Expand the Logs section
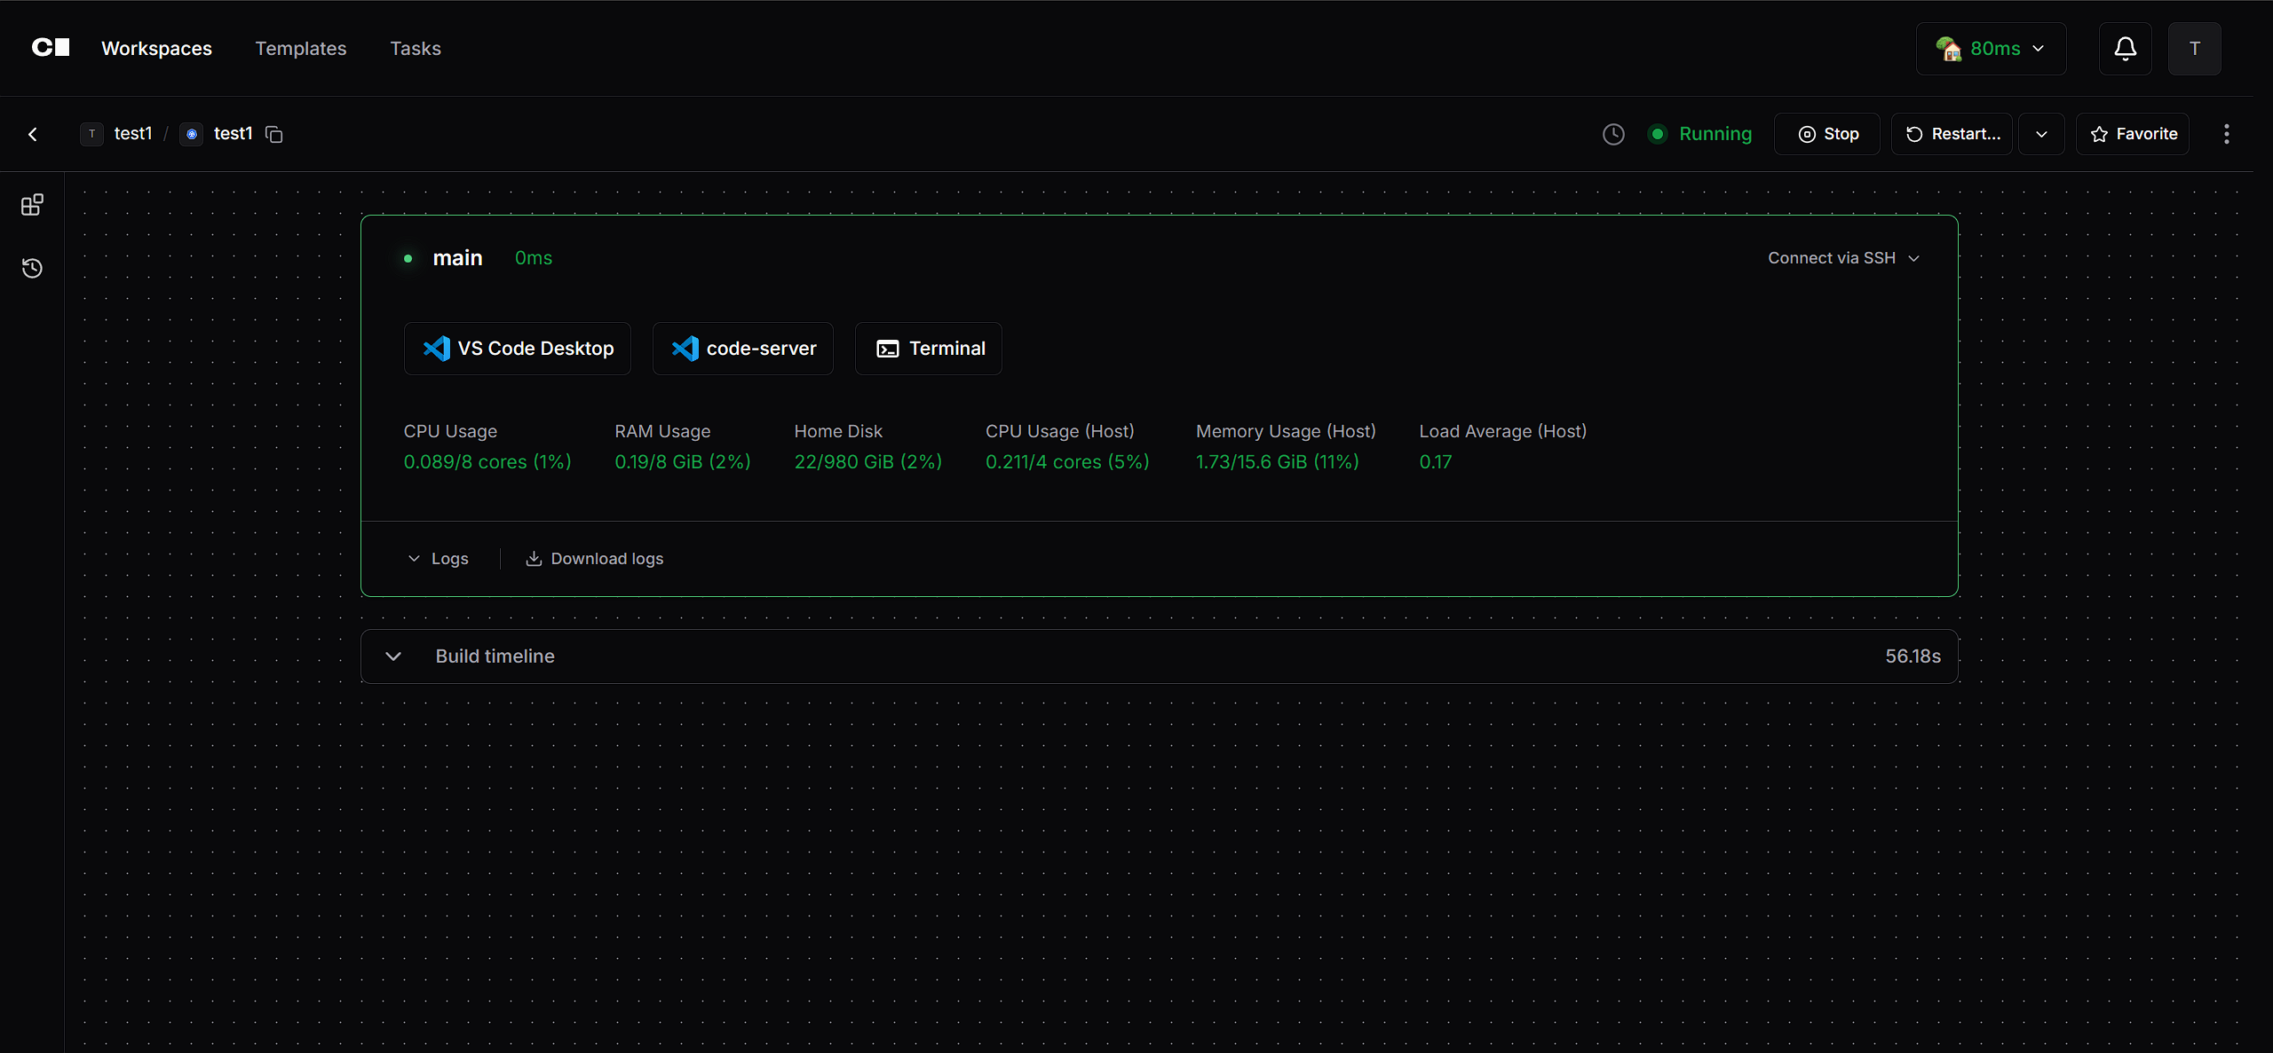 [x=439, y=559]
